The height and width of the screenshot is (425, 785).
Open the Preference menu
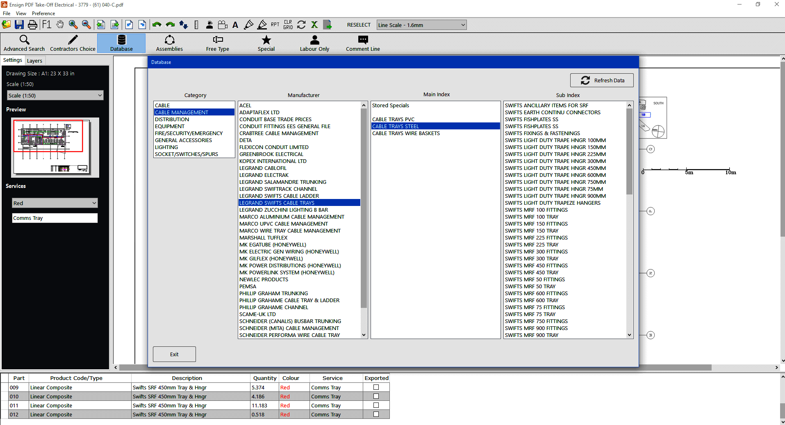click(x=43, y=14)
